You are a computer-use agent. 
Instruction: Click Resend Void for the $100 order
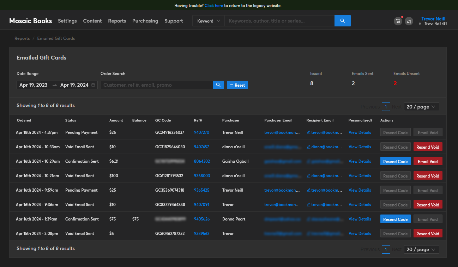click(x=428, y=176)
